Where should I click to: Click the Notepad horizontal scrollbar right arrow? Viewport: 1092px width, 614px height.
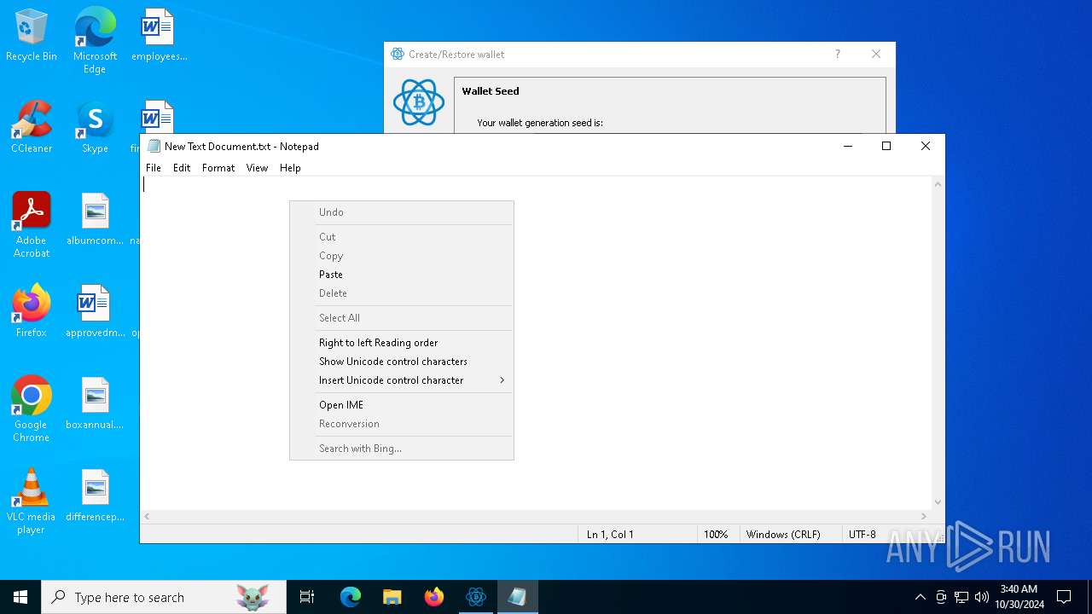(x=924, y=516)
